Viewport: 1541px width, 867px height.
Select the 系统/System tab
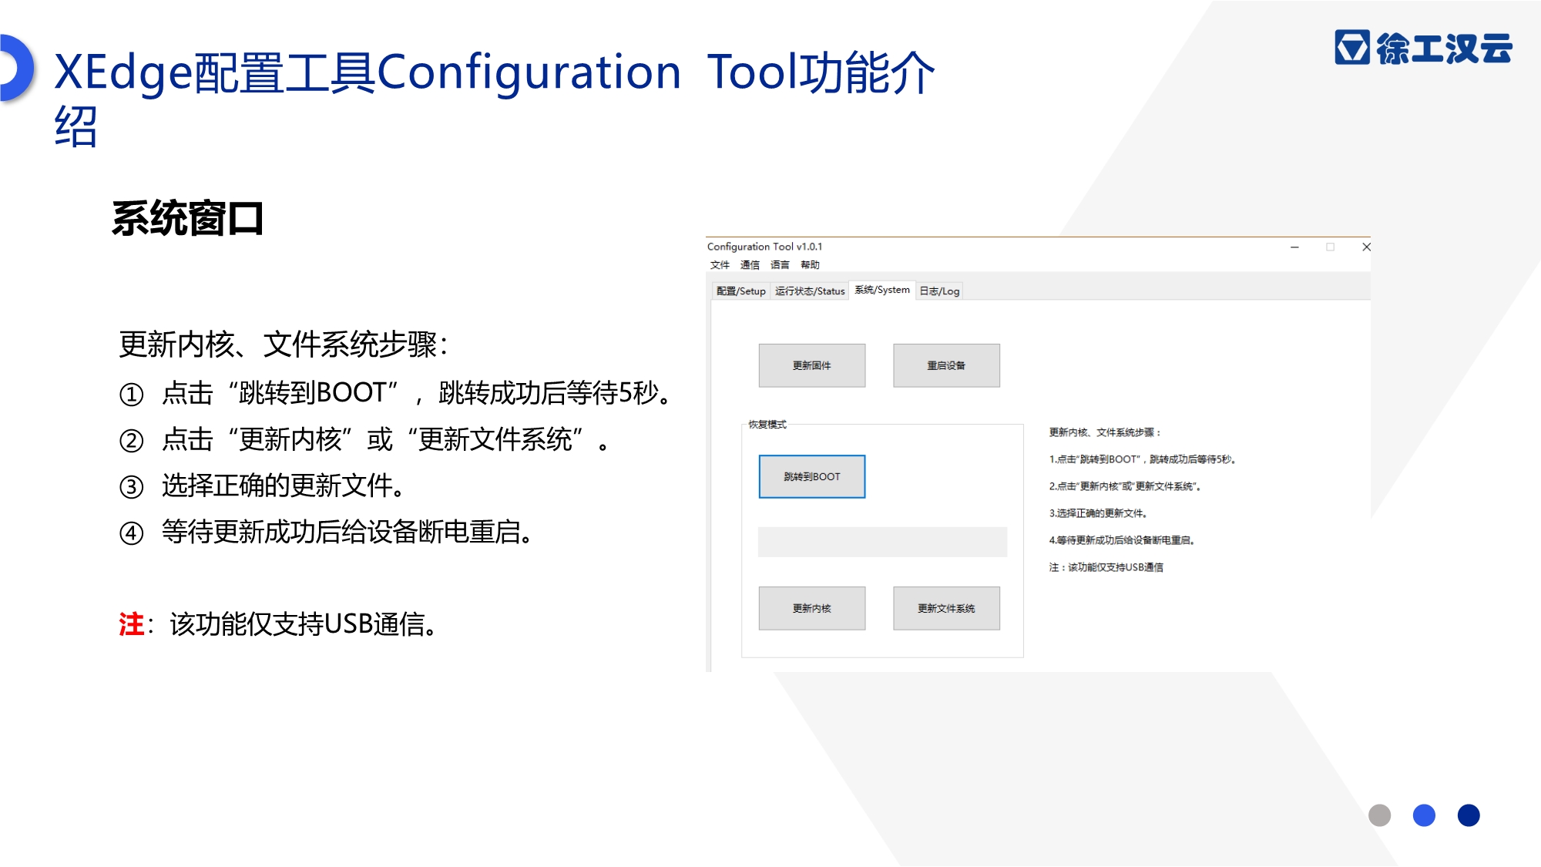point(882,291)
